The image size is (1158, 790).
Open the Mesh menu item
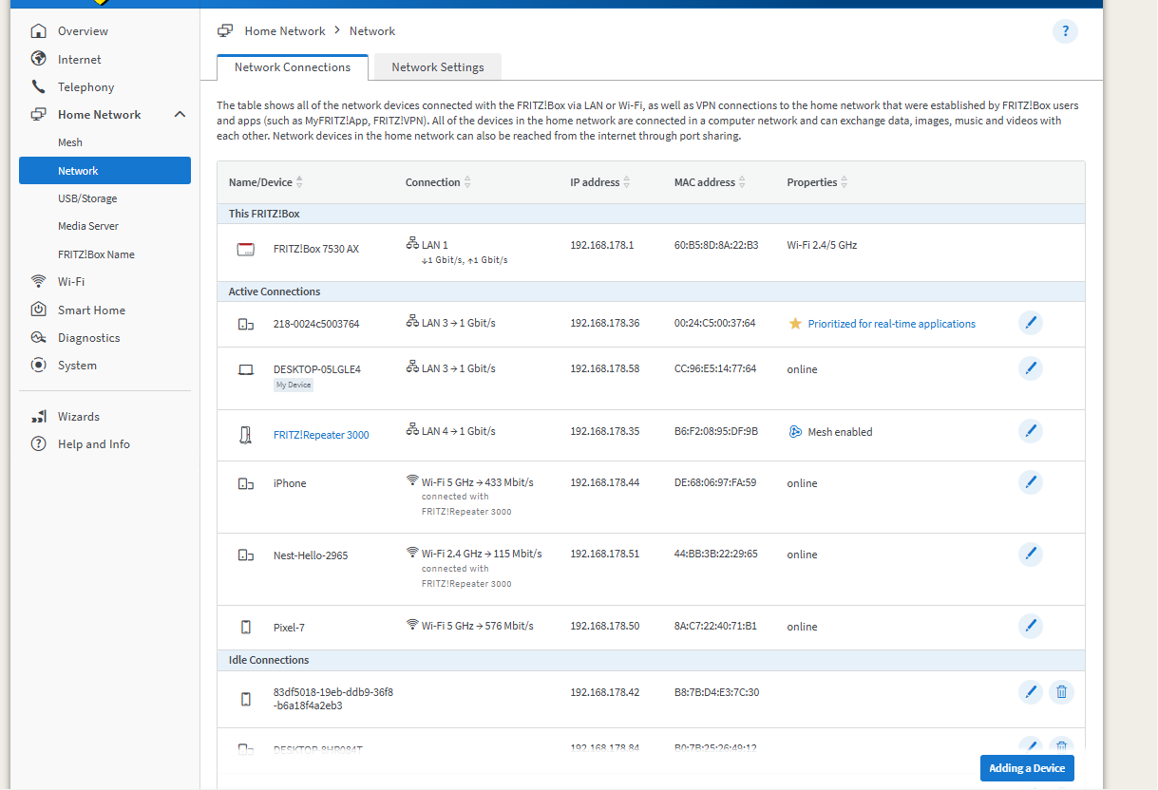pos(70,142)
